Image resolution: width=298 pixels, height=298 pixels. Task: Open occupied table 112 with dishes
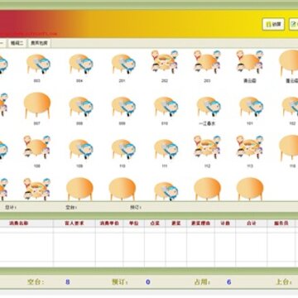207,147
